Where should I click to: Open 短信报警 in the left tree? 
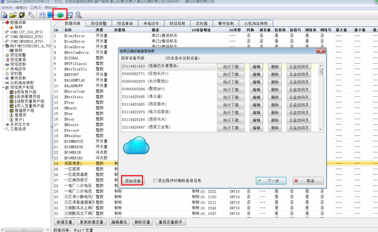point(18,55)
